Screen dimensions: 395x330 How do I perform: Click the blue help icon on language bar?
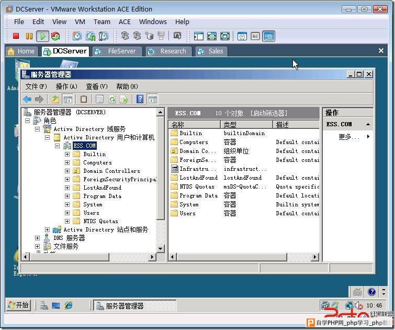[371, 292]
